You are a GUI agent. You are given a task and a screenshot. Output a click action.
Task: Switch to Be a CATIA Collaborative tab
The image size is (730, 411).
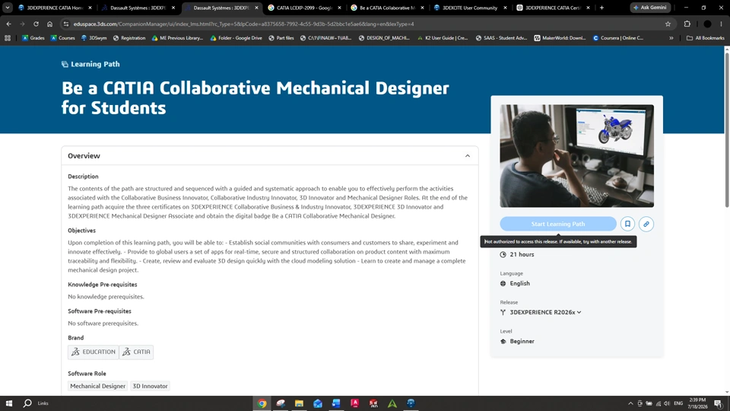(387, 8)
